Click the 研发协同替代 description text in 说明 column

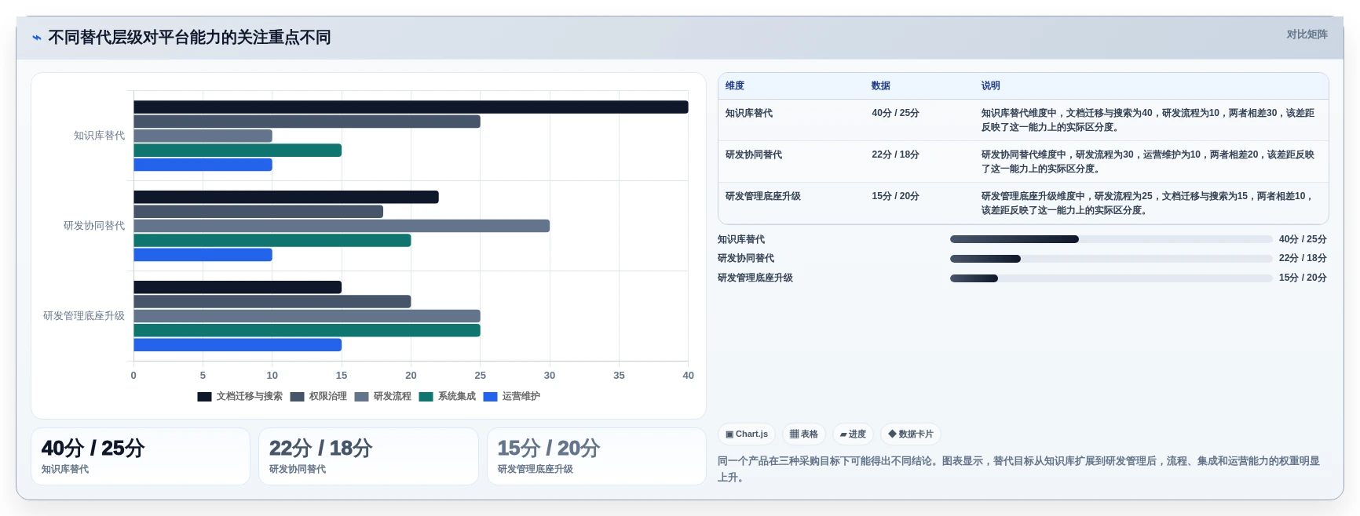[1148, 162]
